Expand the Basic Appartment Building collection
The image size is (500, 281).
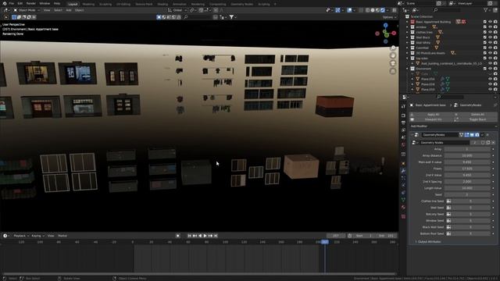coord(407,22)
